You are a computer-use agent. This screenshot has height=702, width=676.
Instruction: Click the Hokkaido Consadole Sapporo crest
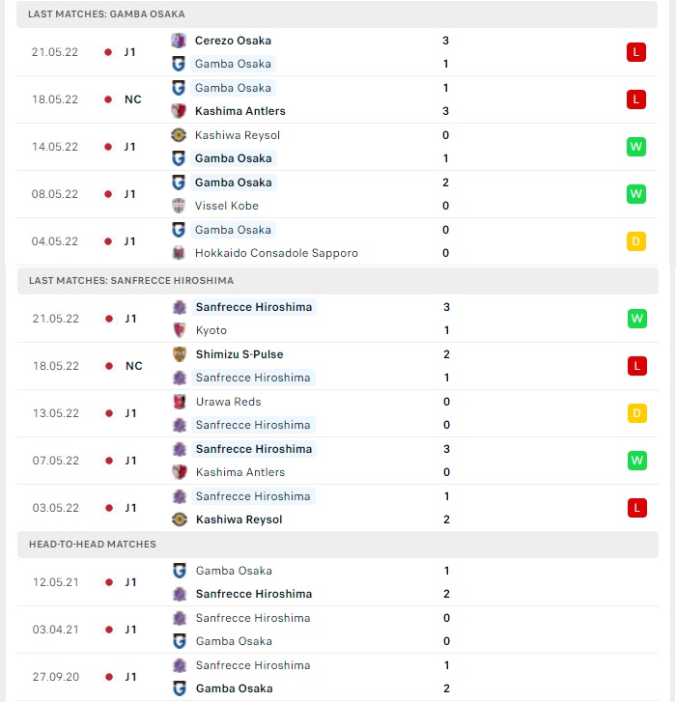[x=179, y=253]
